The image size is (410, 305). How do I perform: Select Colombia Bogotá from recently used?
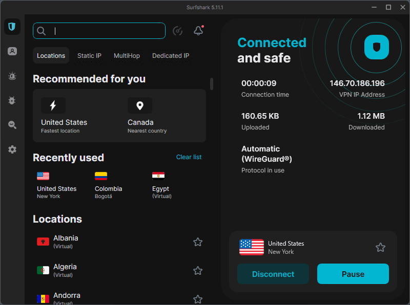point(109,185)
